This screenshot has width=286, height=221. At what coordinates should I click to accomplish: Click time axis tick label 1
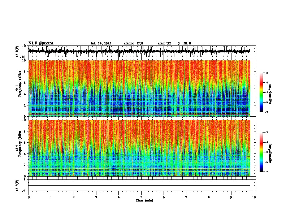click(x=51, y=197)
